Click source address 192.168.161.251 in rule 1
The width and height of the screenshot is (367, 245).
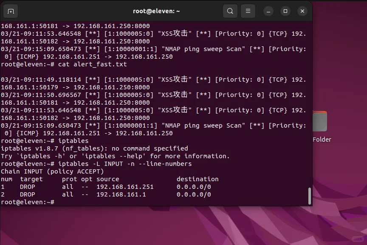(x=125, y=187)
